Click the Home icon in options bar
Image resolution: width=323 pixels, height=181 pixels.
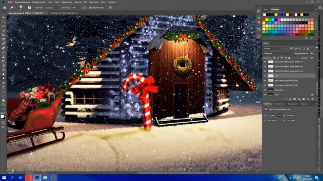[5, 8]
